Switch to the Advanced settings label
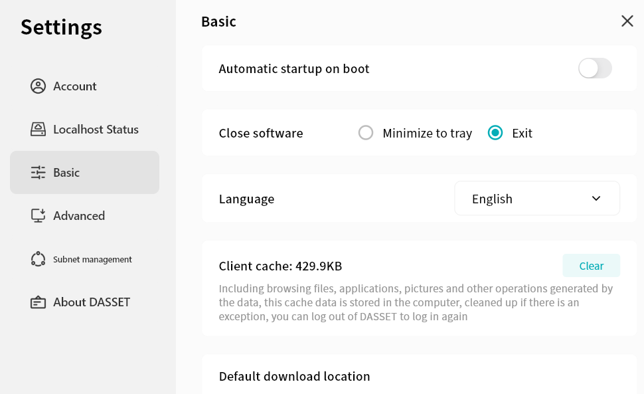 coord(79,216)
